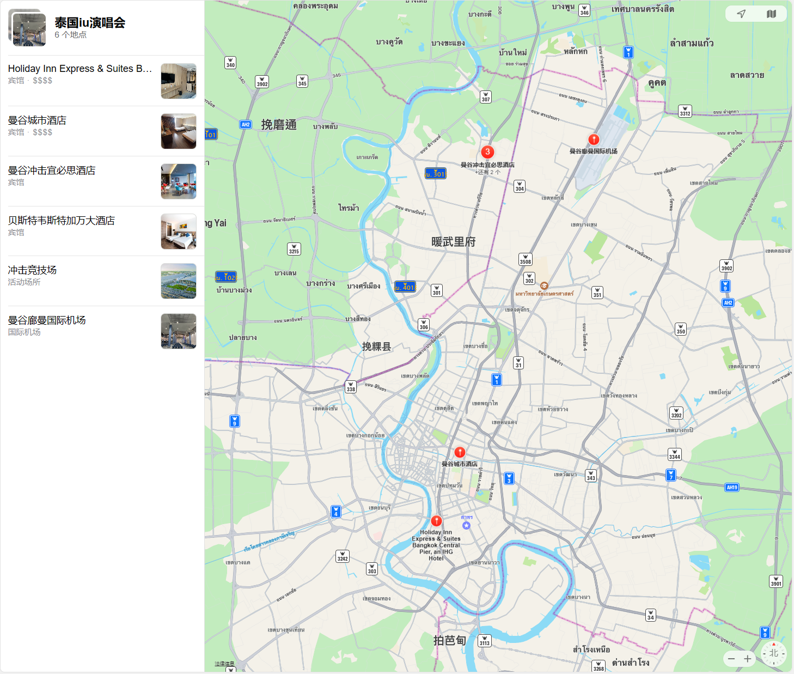The height and width of the screenshot is (674, 794).
Task: Click the 泰国iu演唱会 guide title
Action: 90,23
